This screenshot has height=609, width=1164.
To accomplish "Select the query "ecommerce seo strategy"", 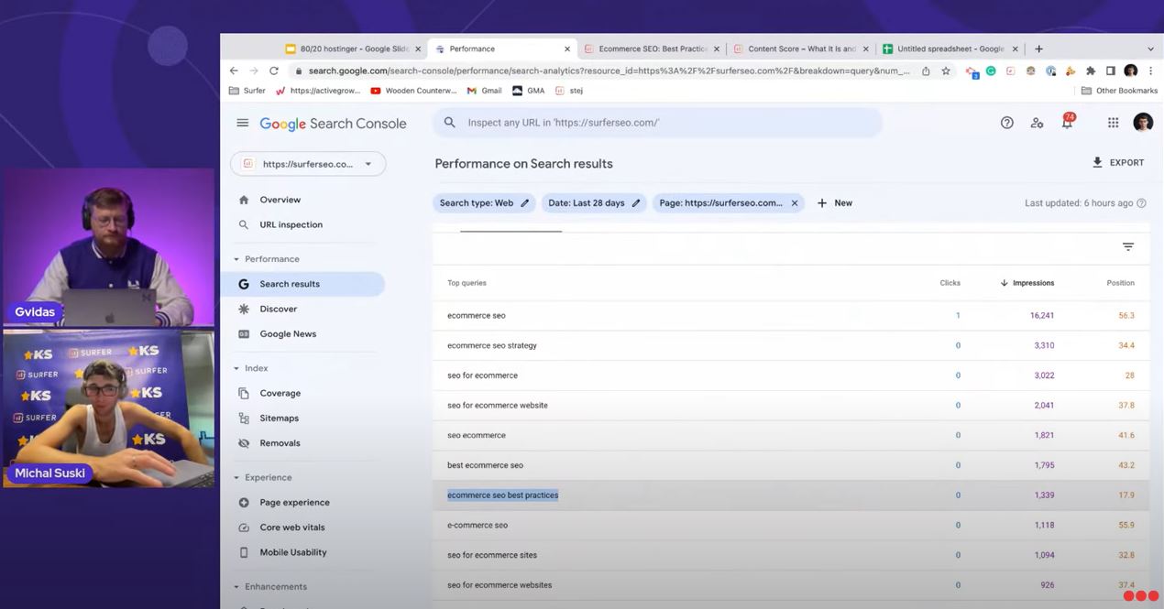I will point(492,345).
